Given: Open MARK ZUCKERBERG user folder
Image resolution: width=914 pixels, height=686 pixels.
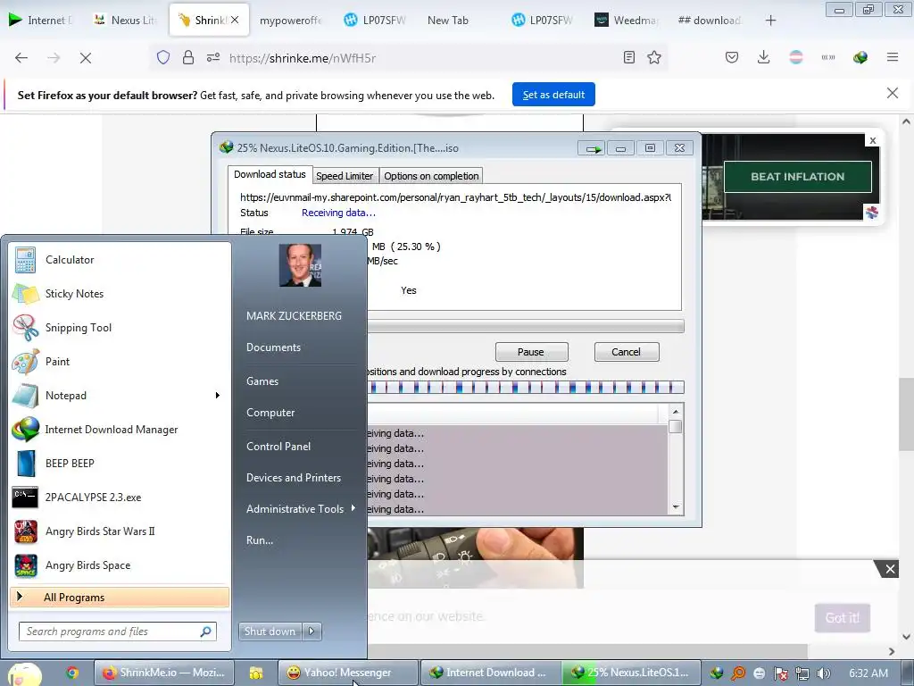Looking at the screenshot, I should [294, 315].
